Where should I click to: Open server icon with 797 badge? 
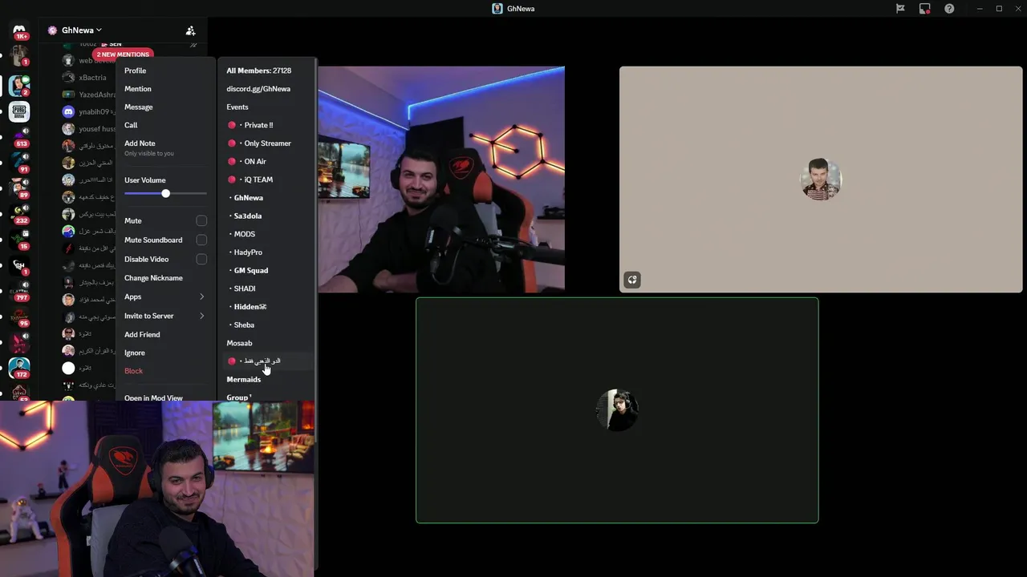[x=19, y=290]
